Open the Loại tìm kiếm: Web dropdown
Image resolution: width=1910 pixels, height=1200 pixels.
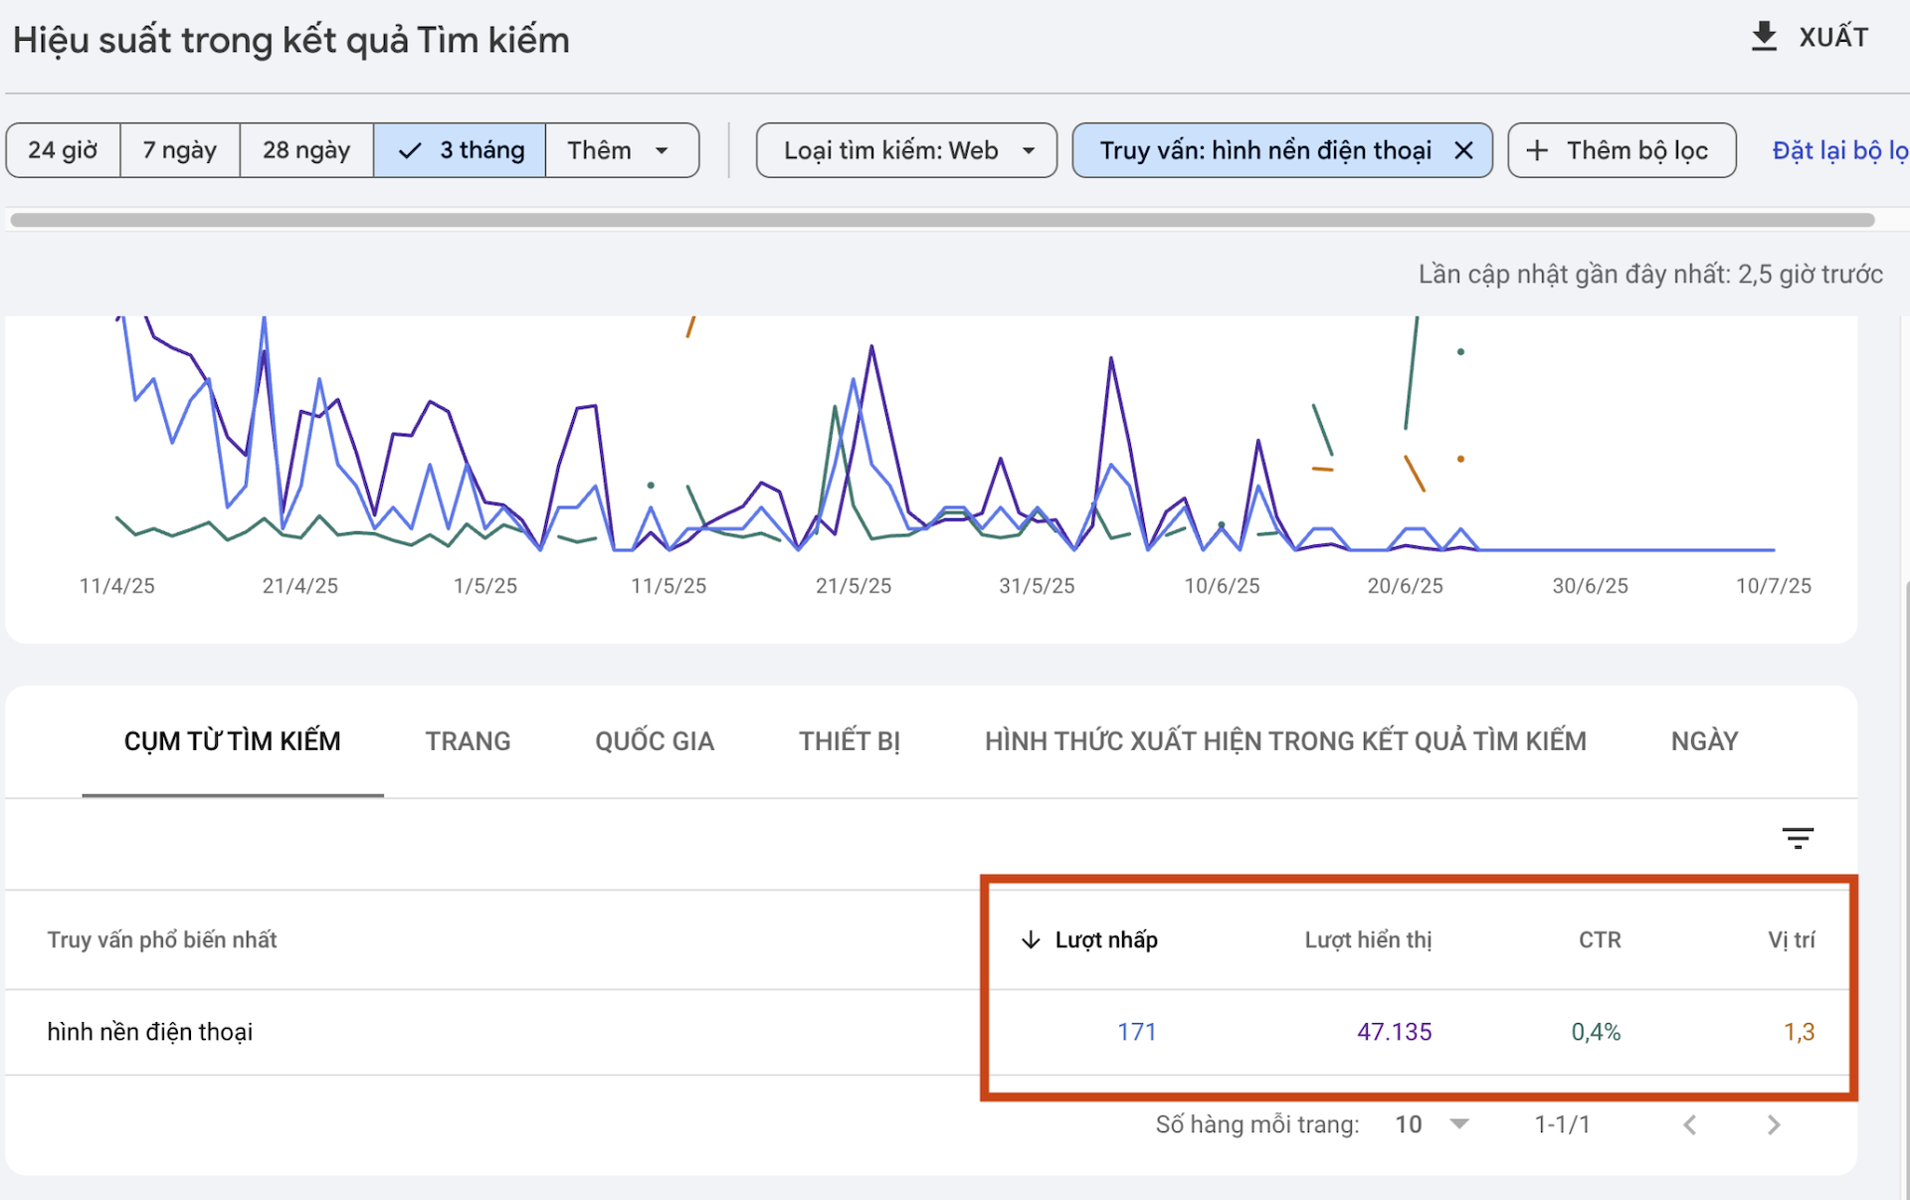coord(906,150)
